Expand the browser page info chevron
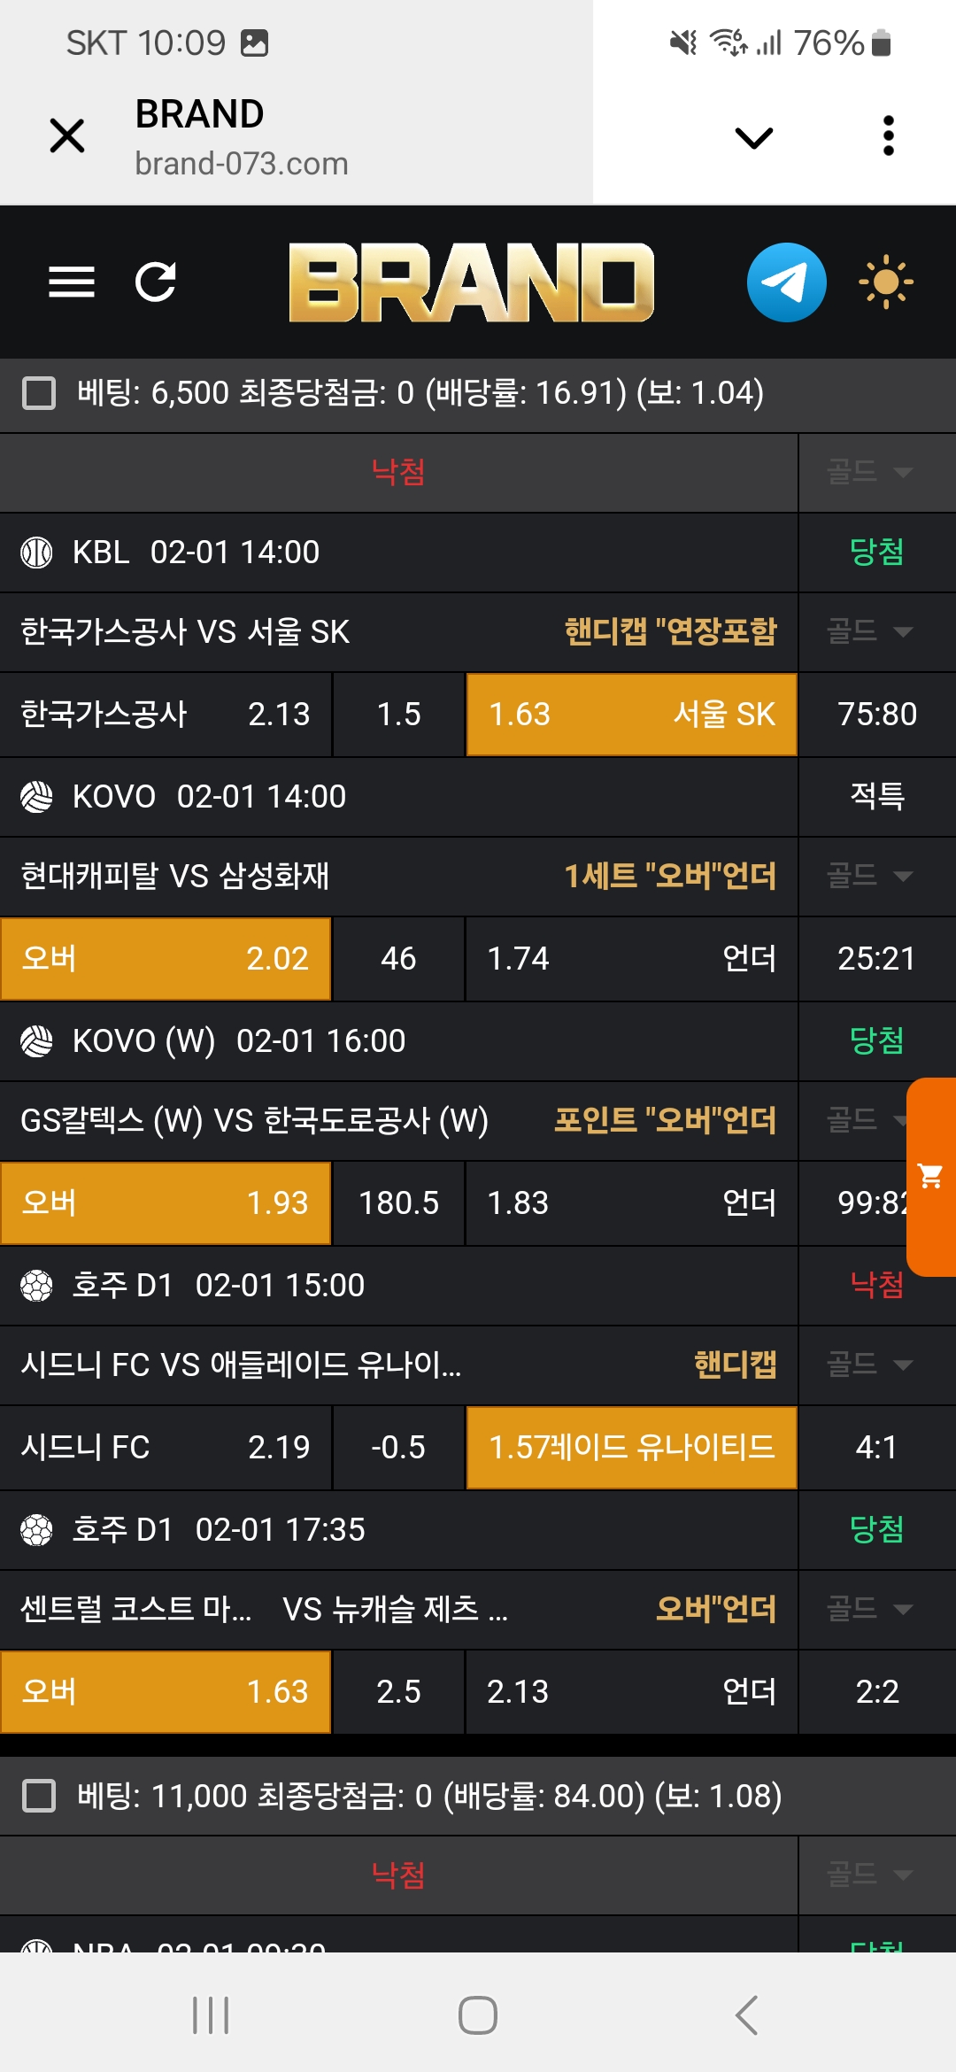This screenshot has width=956, height=2072. [x=754, y=138]
